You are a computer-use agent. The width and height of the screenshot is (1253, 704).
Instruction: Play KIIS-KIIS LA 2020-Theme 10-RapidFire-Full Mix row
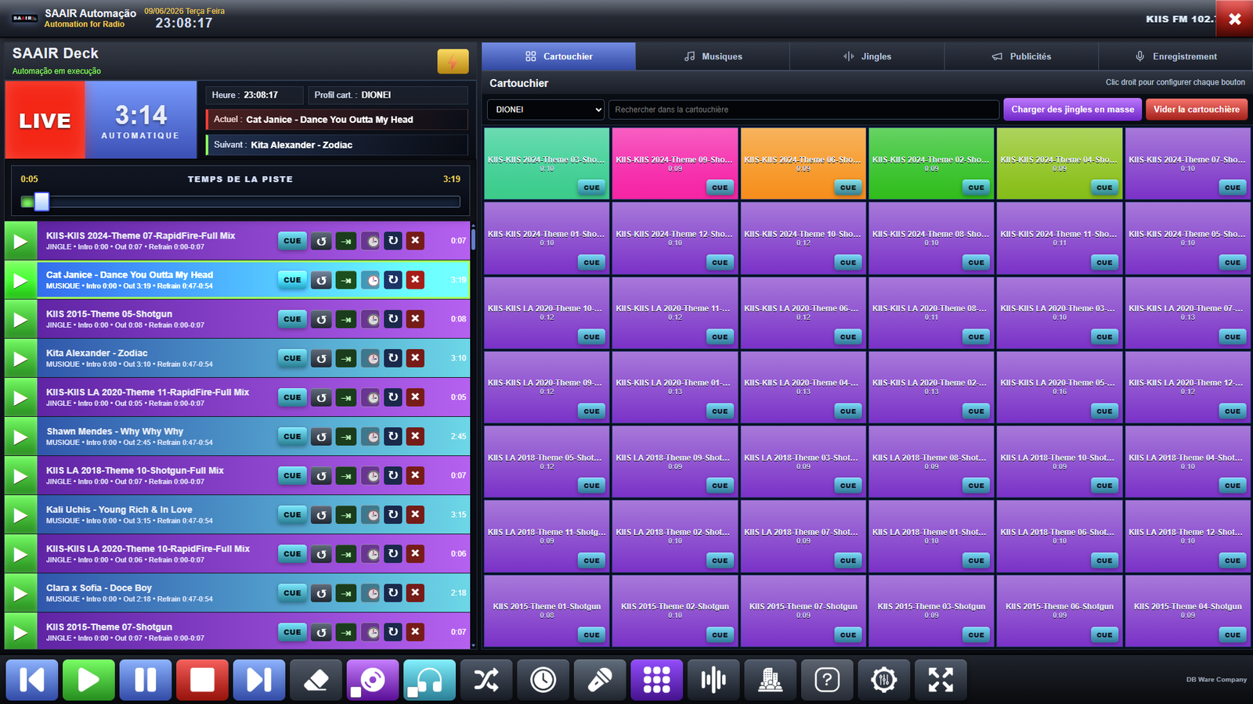point(20,554)
